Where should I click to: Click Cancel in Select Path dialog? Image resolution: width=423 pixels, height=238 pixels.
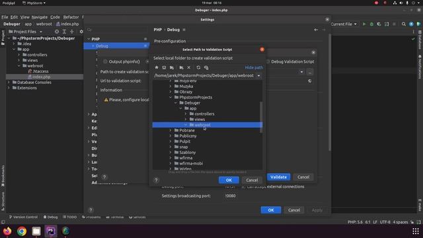click(252, 180)
